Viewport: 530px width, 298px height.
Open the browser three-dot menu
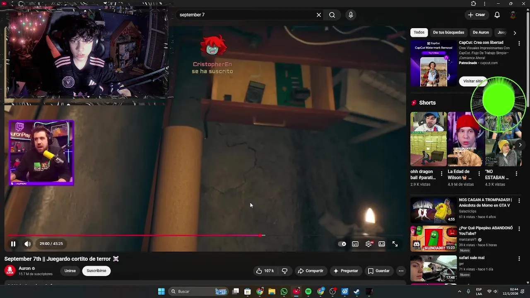click(485, 4)
